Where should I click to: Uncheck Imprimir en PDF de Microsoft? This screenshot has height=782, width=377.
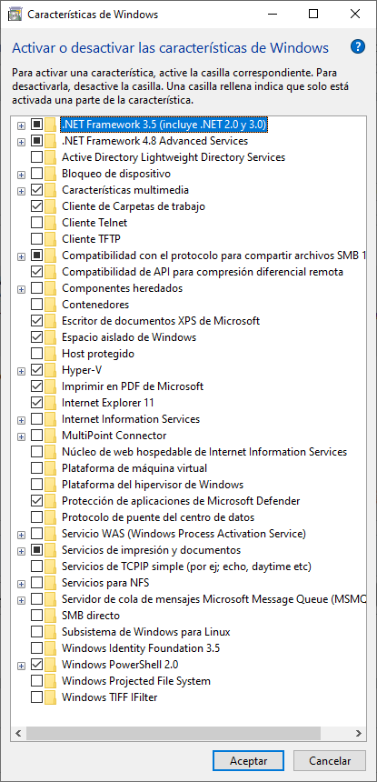point(37,386)
